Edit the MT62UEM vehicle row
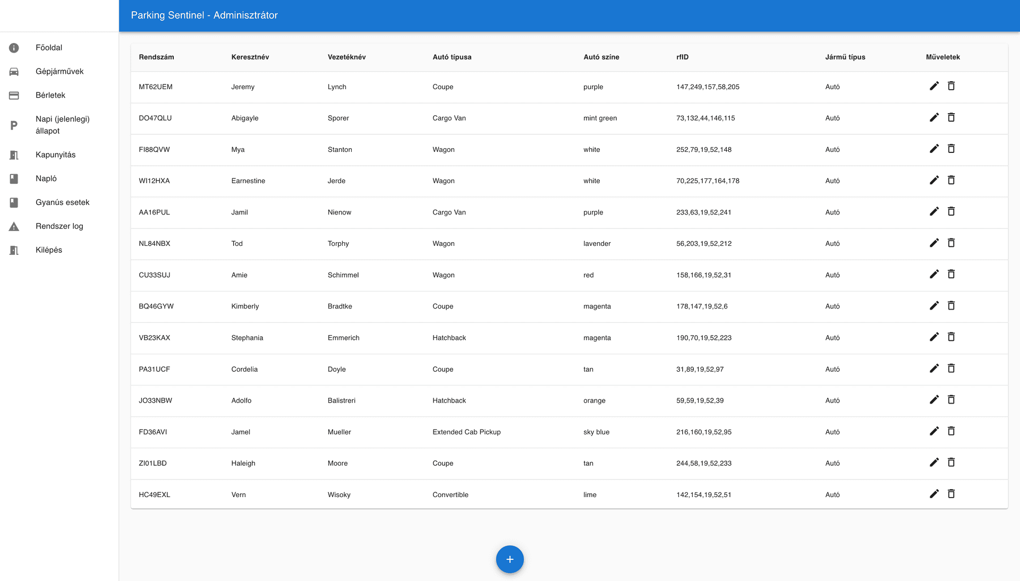The image size is (1020, 581). [x=934, y=86]
